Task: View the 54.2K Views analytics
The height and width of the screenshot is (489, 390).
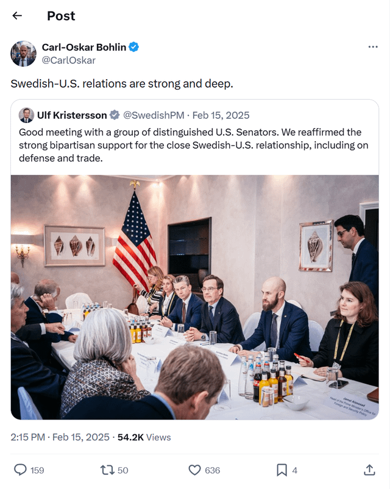Action: point(143,437)
